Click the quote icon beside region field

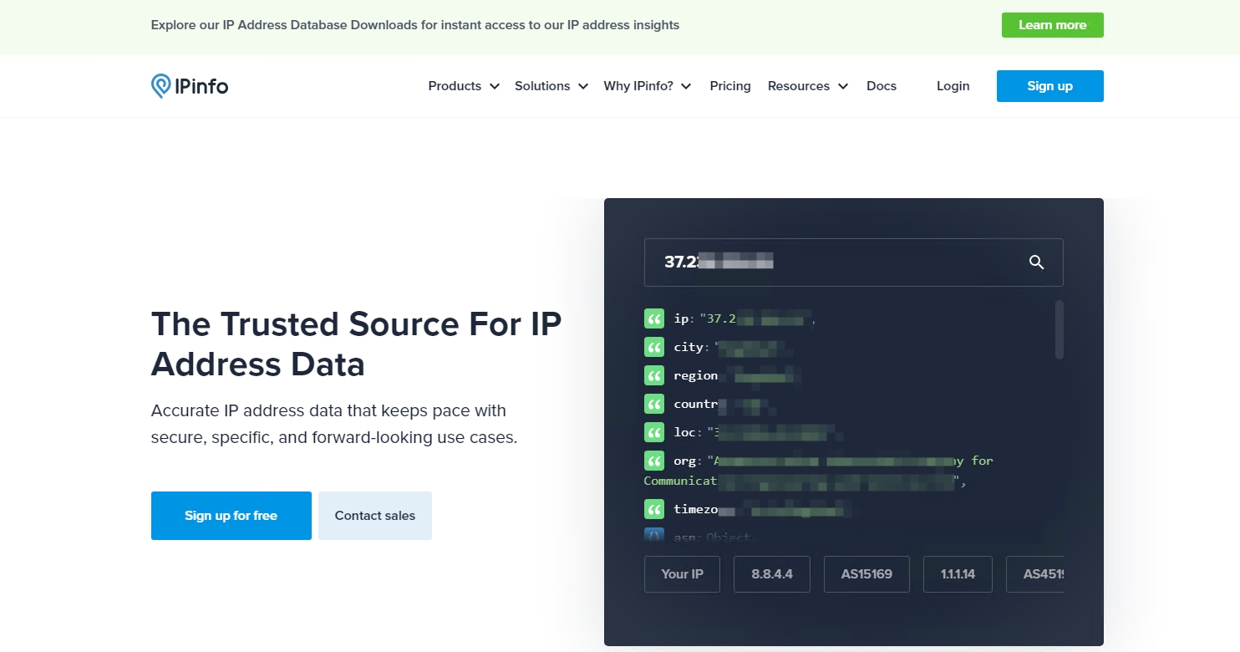[x=653, y=375]
